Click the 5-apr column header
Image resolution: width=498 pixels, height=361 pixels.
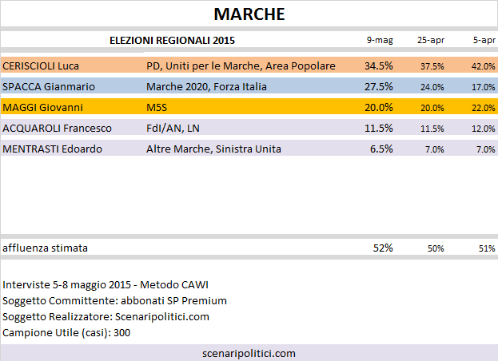pyautogui.click(x=484, y=40)
